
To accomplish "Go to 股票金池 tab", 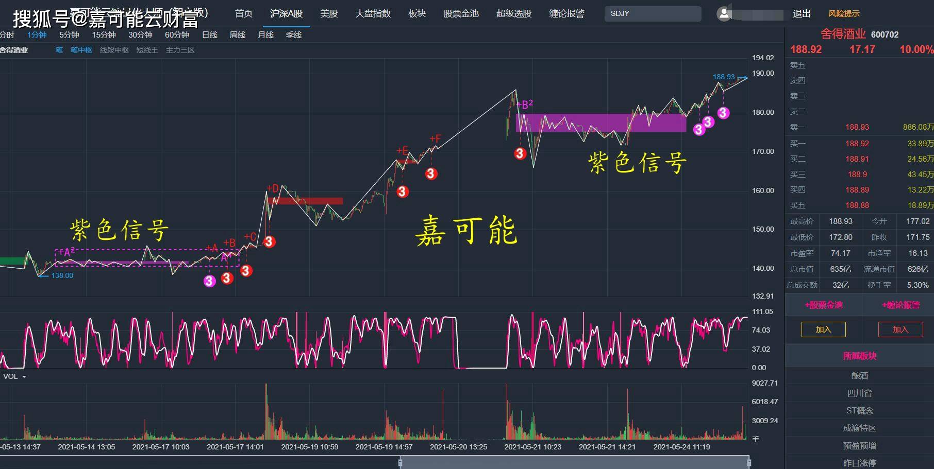I will coord(461,13).
